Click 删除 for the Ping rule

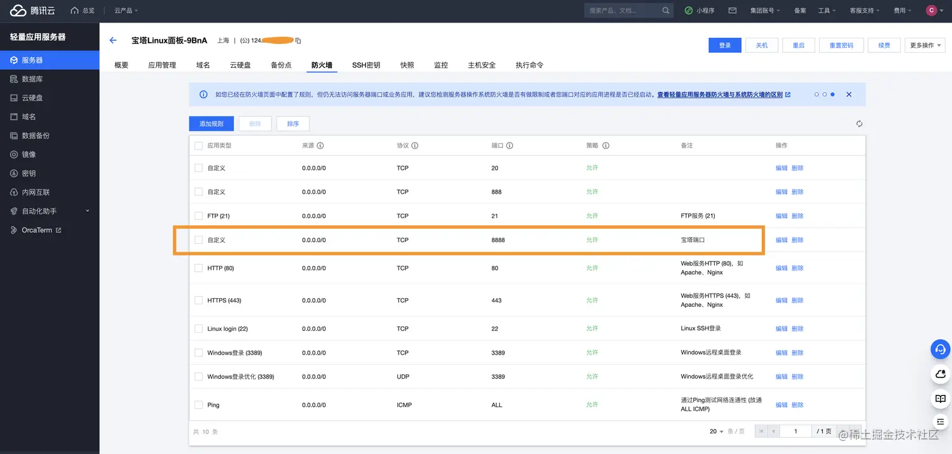(x=797, y=405)
